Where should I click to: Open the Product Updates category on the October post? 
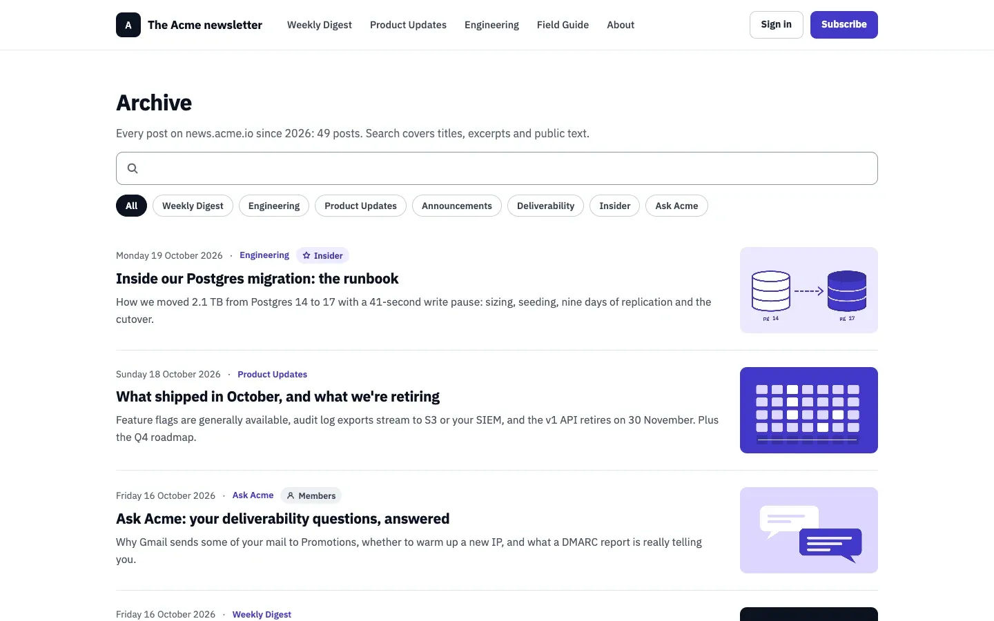point(272,374)
